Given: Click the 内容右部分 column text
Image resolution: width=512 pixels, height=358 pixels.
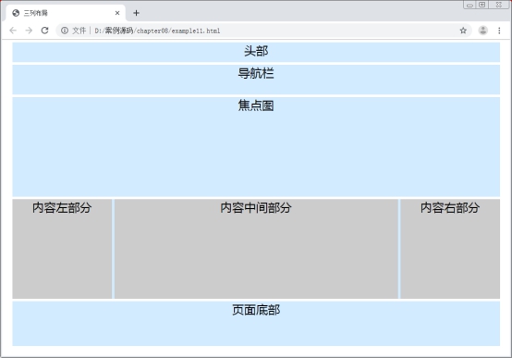Looking at the screenshot, I should coord(450,208).
